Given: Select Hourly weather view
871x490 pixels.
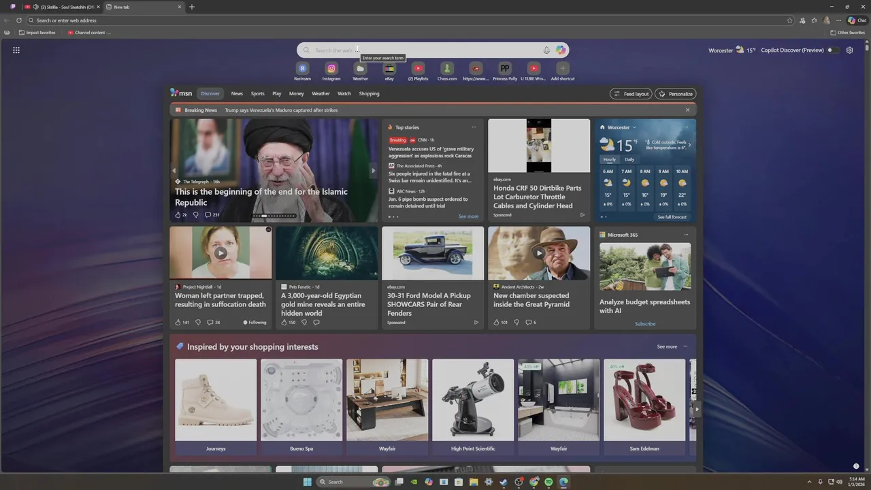Looking at the screenshot, I should pyautogui.click(x=610, y=159).
